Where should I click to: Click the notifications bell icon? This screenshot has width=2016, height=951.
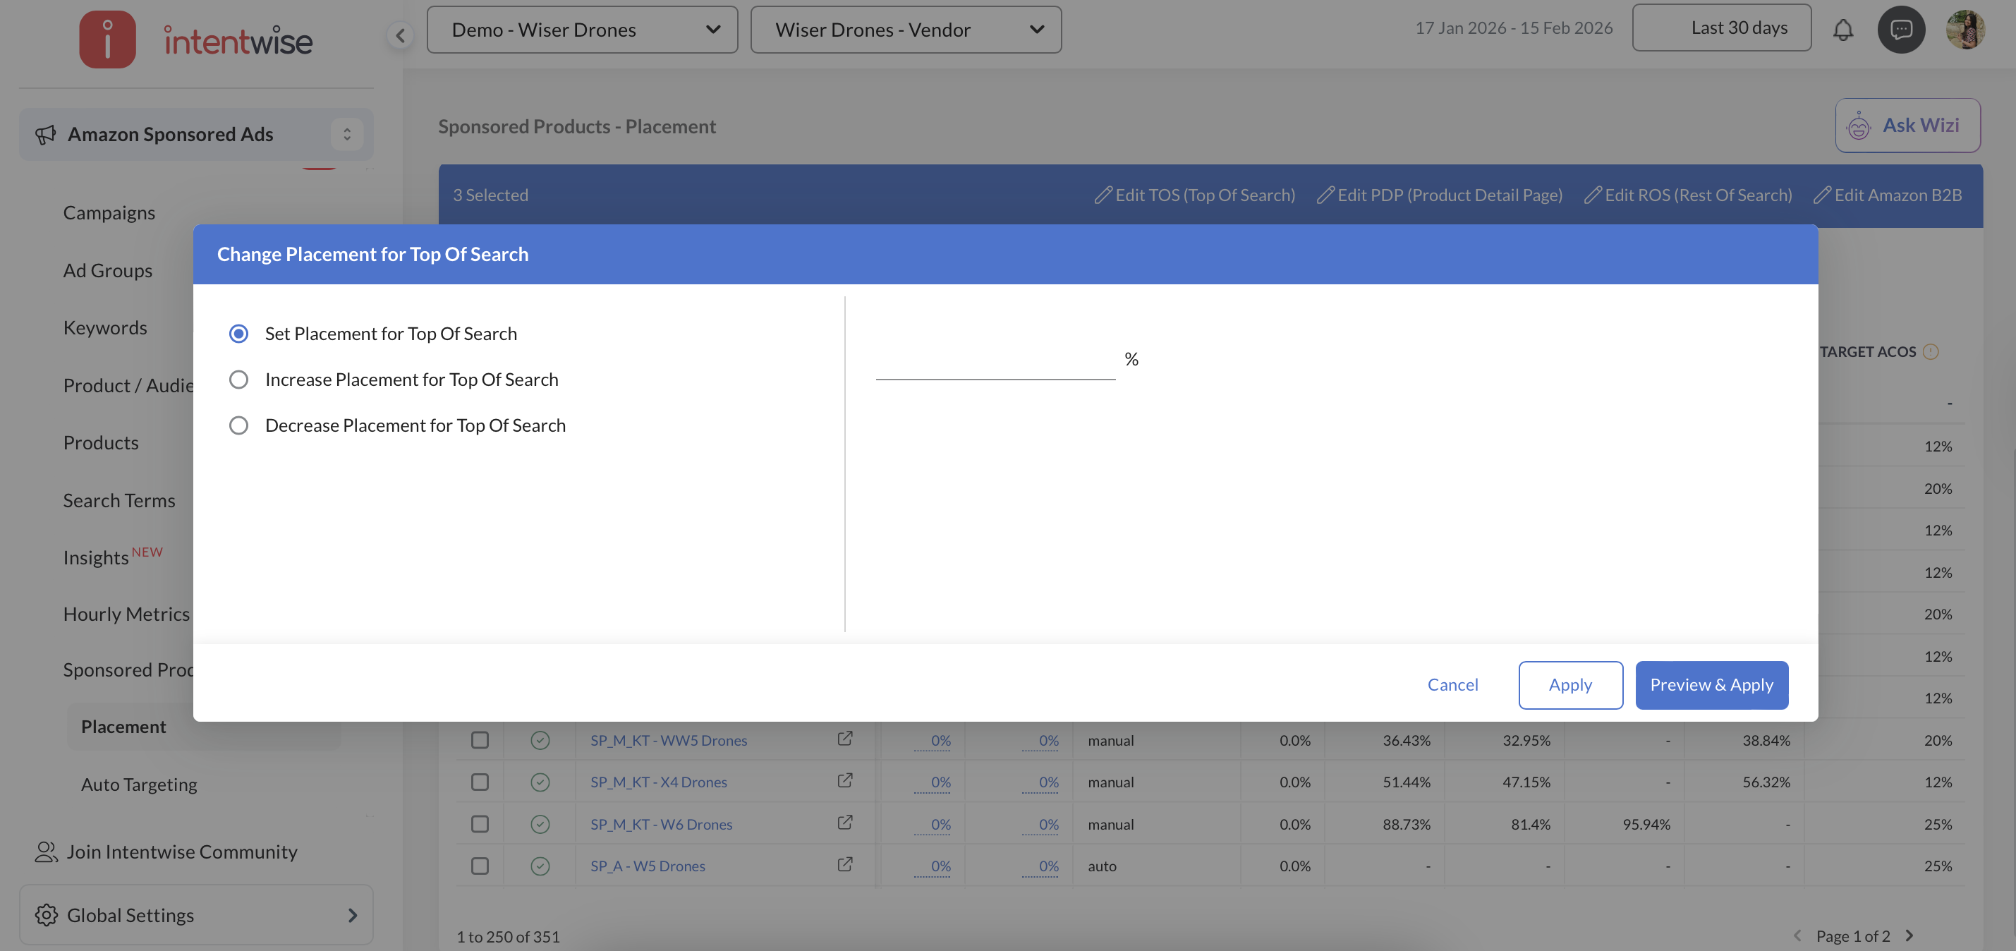click(x=1843, y=30)
